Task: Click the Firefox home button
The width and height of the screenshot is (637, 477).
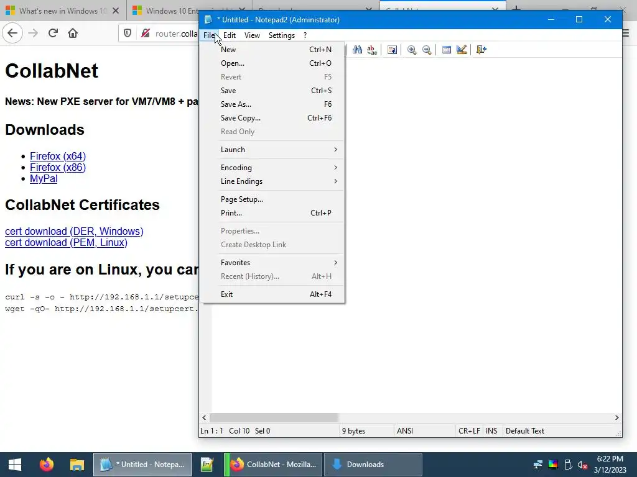Action: [x=73, y=34]
